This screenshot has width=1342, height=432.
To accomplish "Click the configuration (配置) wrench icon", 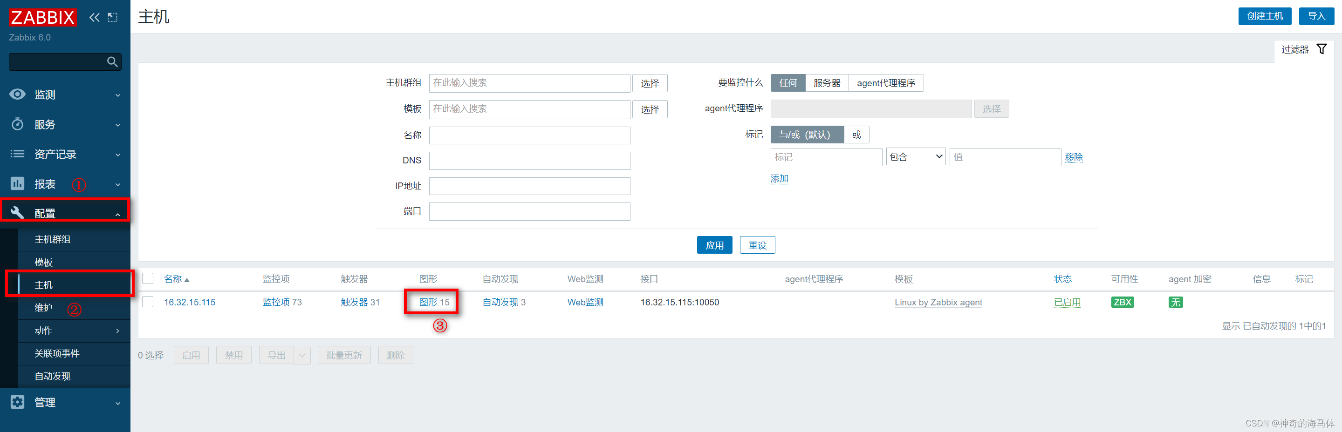I will tap(17, 211).
